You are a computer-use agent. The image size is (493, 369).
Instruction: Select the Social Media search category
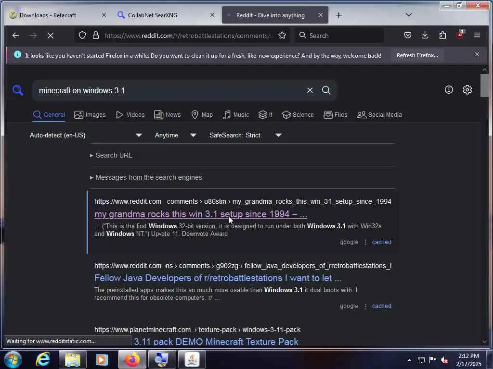click(379, 114)
